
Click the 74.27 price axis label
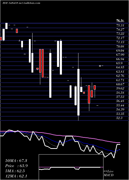coord(120,30)
